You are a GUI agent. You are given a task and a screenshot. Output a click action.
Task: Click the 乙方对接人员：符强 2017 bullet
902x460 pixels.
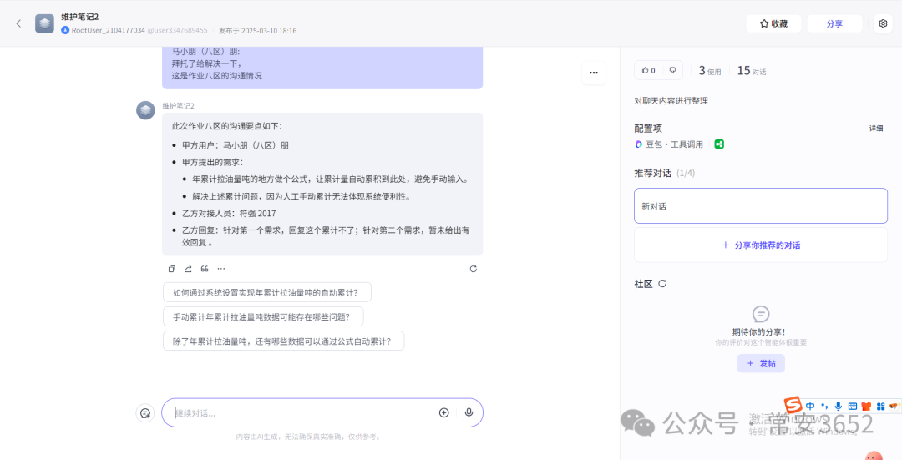(x=229, y=214)
